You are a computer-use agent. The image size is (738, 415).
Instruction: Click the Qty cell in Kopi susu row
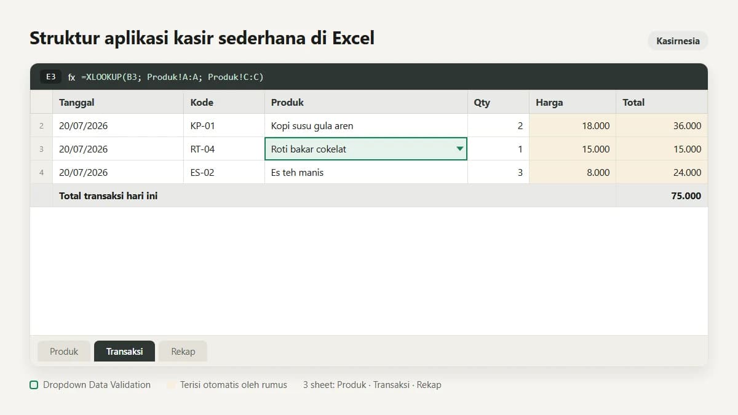click(498, 125)
